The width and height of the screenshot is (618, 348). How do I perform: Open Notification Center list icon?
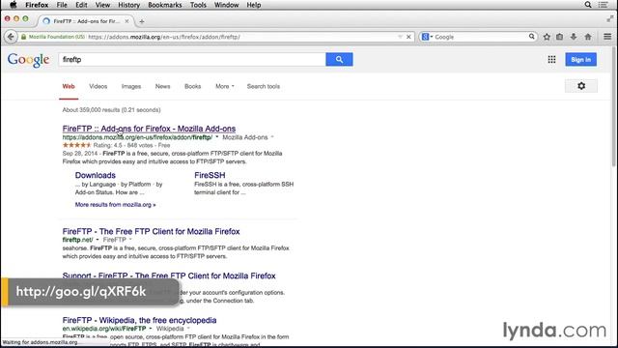603,5
